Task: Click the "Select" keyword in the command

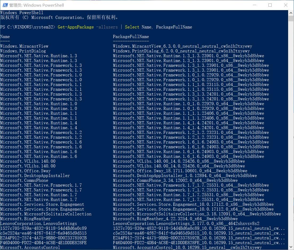Action: (132, 27)
